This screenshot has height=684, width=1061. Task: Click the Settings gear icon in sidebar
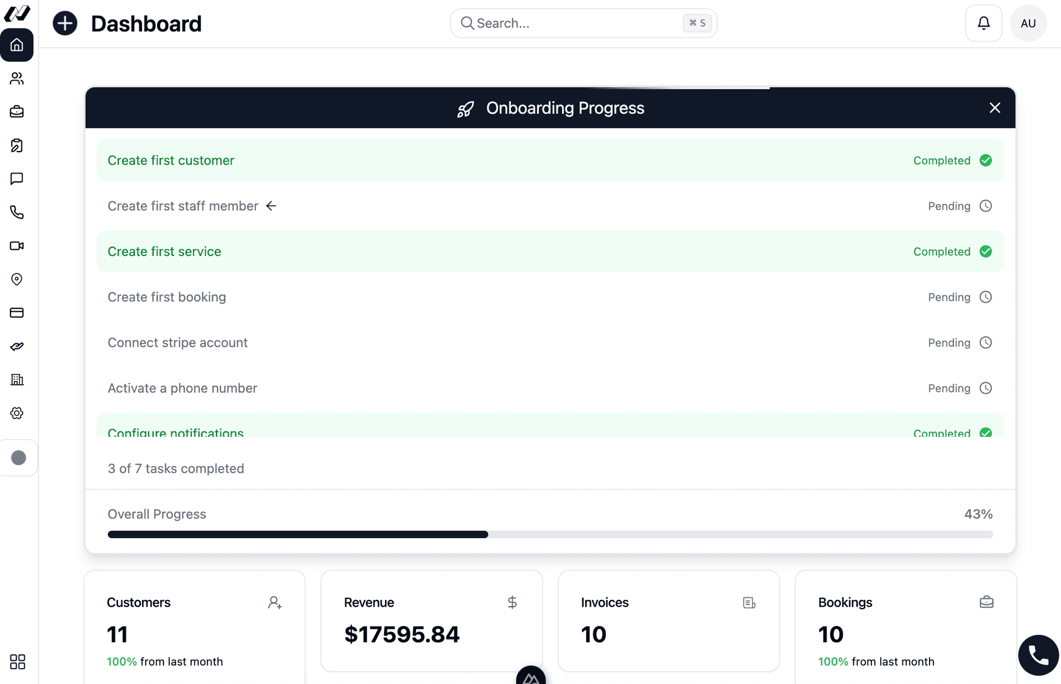[17, 413]
